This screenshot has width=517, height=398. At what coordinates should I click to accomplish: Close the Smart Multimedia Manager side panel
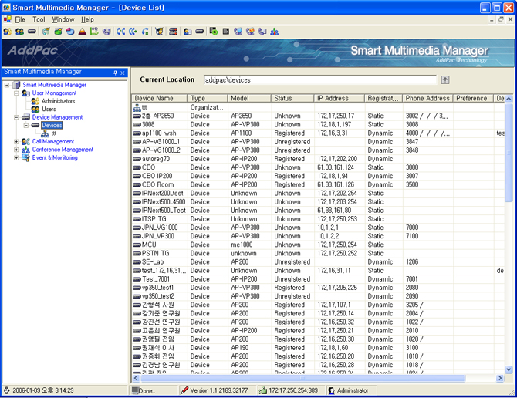point(123,73)
